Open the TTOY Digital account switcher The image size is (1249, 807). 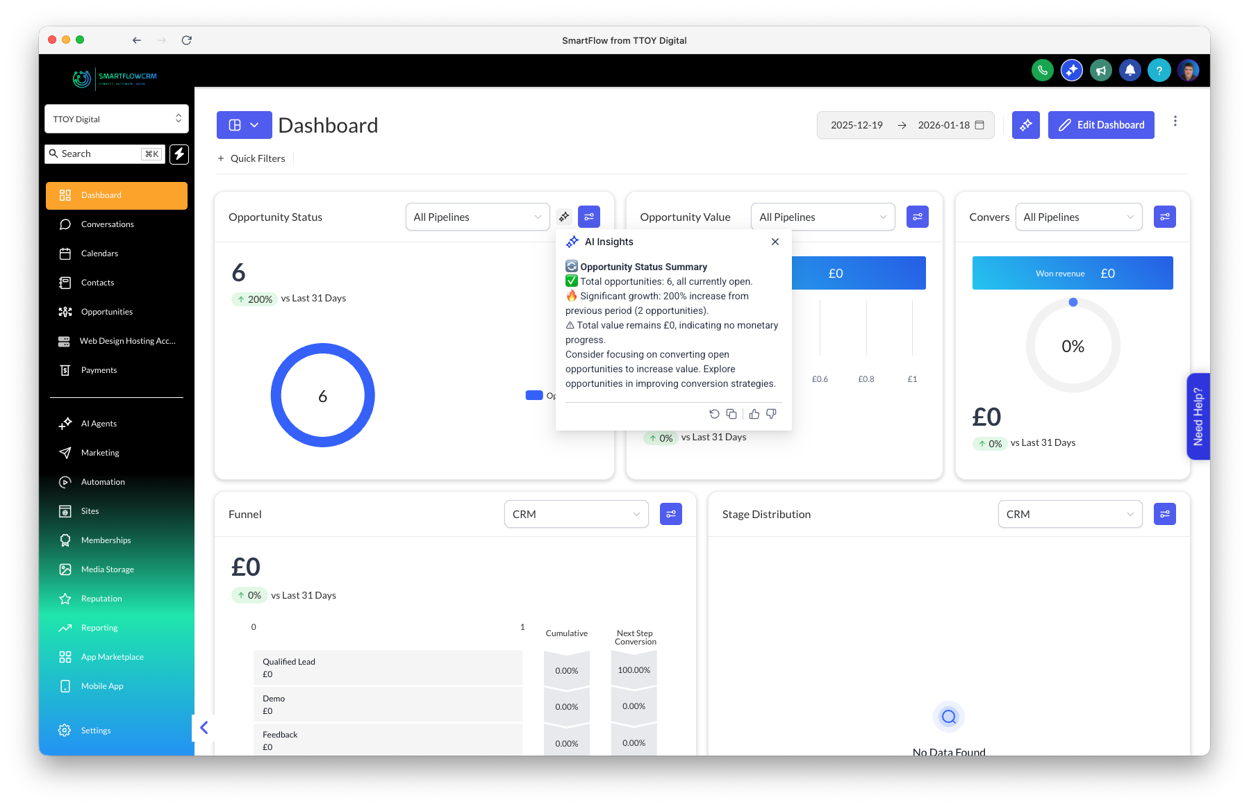(x=116, y=119)
